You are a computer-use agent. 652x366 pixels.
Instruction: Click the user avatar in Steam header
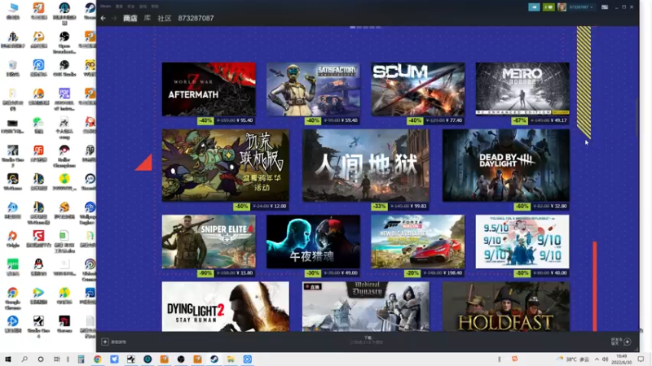click(562, 7)
